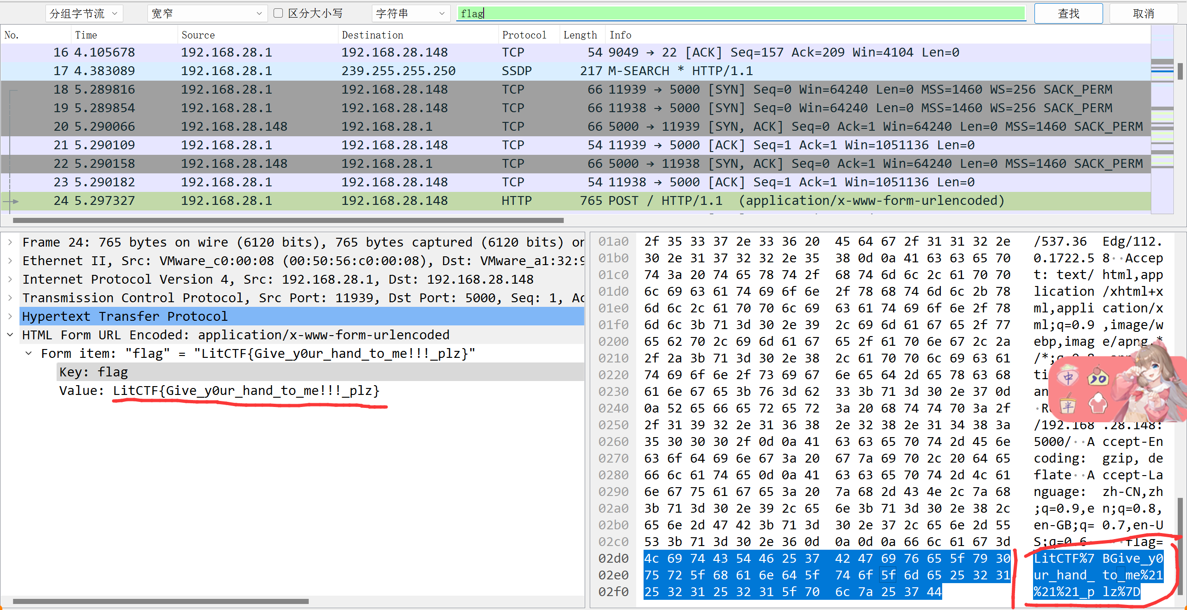
Task: Click the punctuation mode cake icon
Action: (x=1098, y=378)
